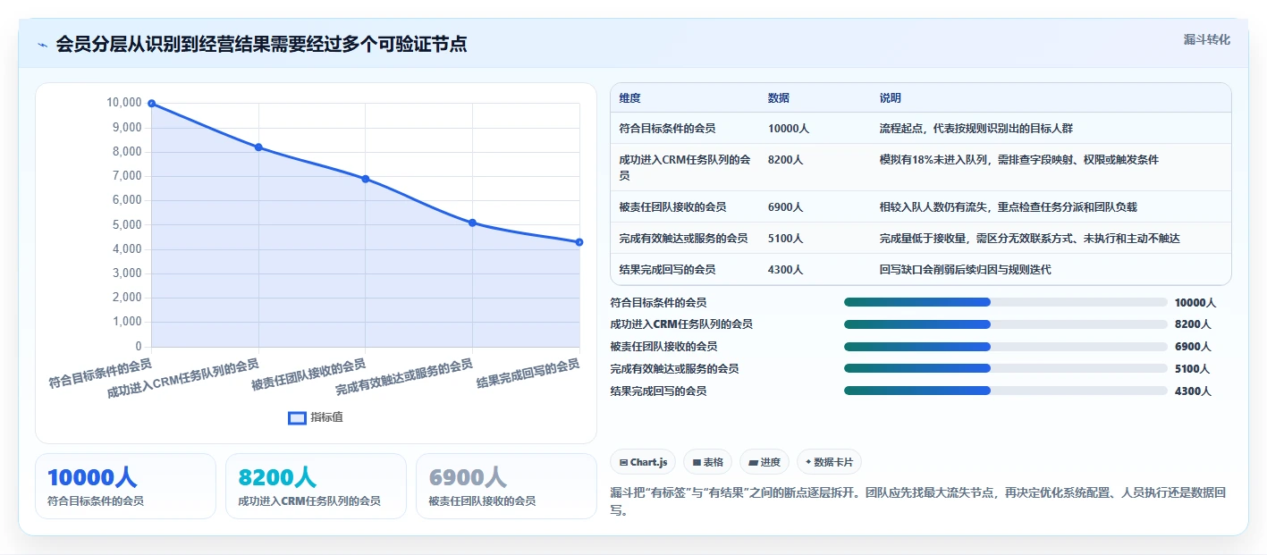Image resolution: width=1267 pixels, height=555 pixels.
Task: Select the 进度 tag chip
Action: tap(764, 462)
